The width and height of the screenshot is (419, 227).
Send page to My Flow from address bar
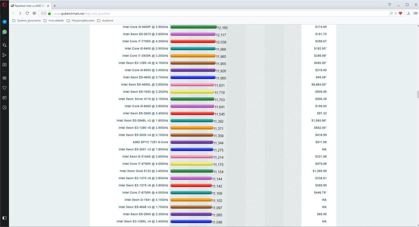396,13
